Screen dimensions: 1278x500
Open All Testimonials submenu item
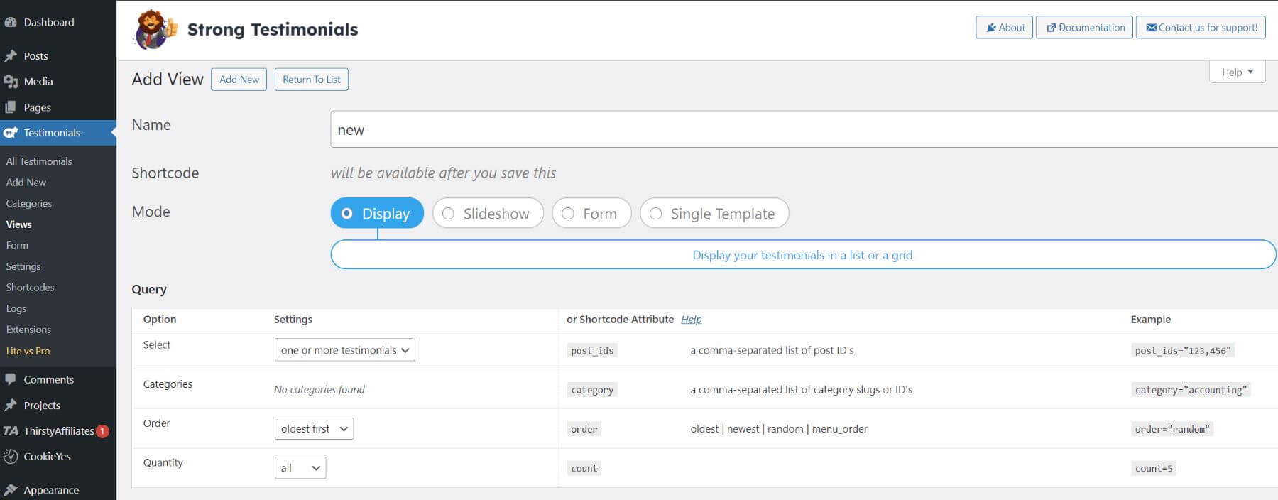point(39,161)
